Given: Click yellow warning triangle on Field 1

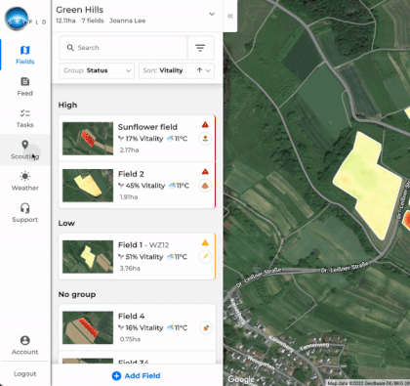Looking at the screenshot, I should pos(205,242).
